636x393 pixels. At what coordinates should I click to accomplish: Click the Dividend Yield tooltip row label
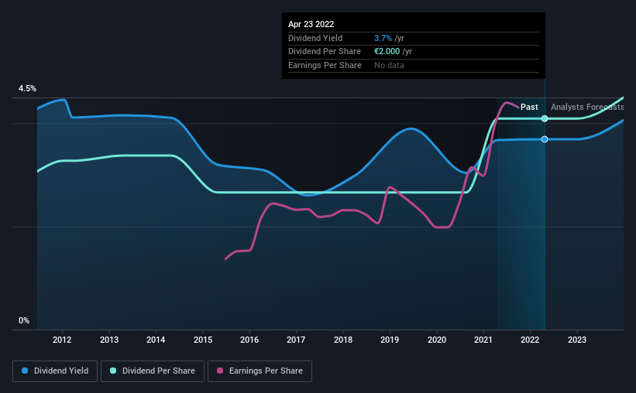click(315, 38)
